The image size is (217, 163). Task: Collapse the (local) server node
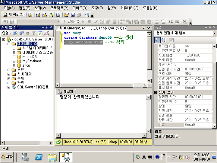(x=4, y=40)
